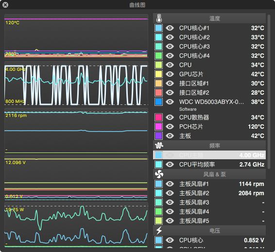Toggle the eye icon for CPU核心 voltage
This screenshot has height=252, width=275.
170,240
